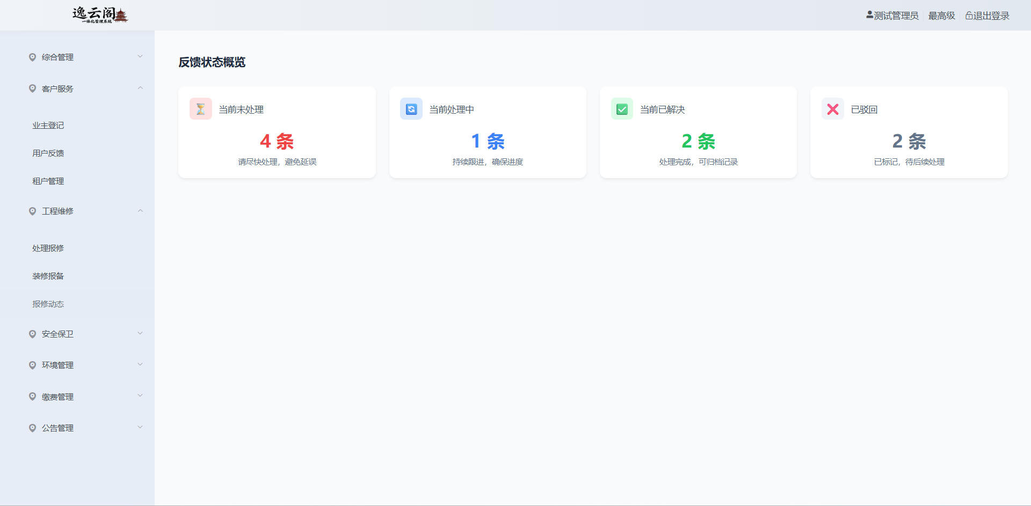Expand the 公告管理 menu
Image resolution: width=1031 pixels, height=506 pixels.
58,428
